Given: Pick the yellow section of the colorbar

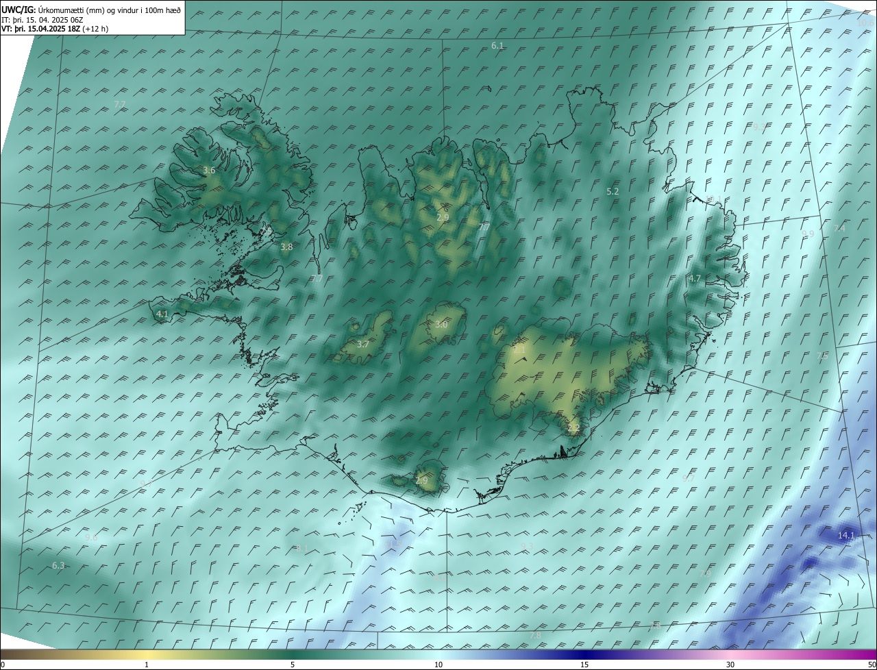Looking at the screenshot, I should click(x=147, y=654).
